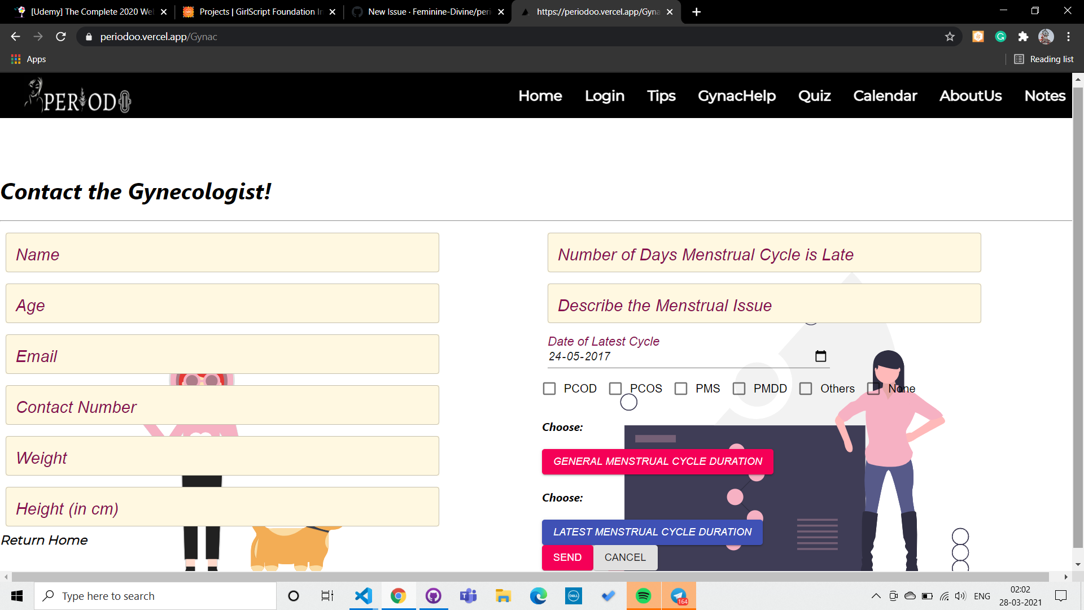Image resolution: width=1084 pixels, height=610 pixels.
Task: Click the Return Home link
Action: tap(44, 540)
